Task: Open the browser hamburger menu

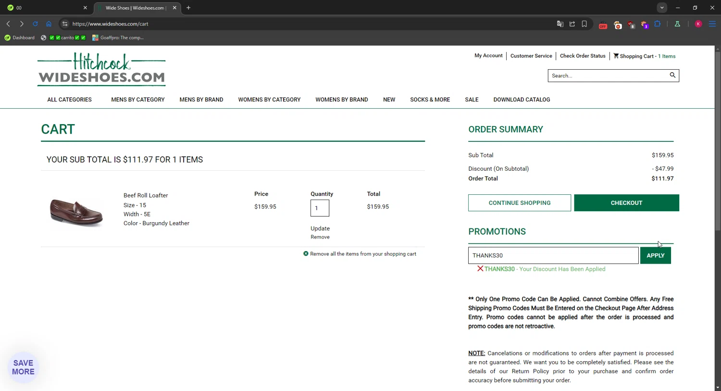Action: click(x=712, y=24)
